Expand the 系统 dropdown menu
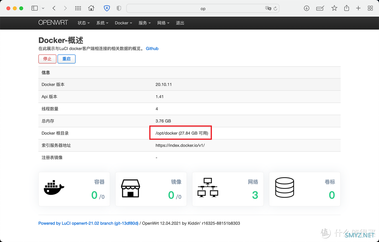 pos(102,23)
